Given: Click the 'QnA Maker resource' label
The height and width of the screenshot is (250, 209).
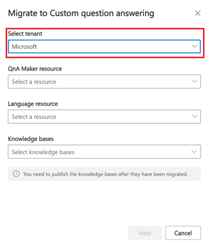Looking at the screenshot, I should [x=35, y=69].
